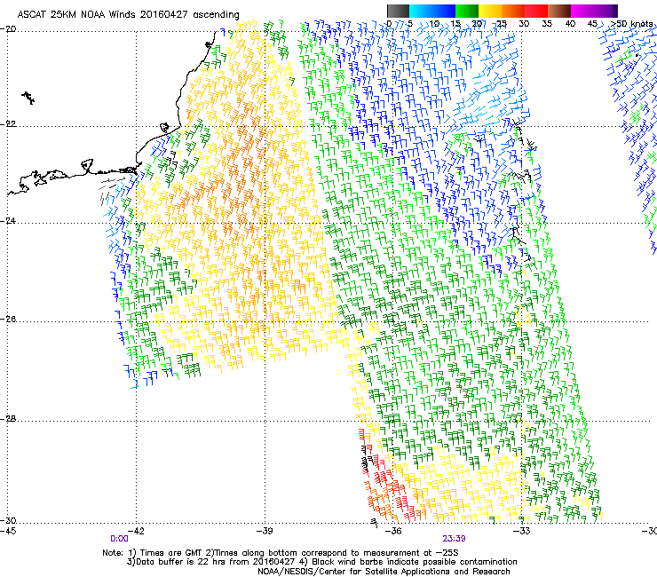
Task: Click the '25' tick label on color scale
Action: 502,23
